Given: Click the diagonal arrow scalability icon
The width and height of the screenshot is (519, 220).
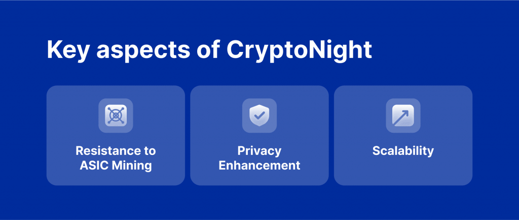Looking at the screenshot, I should click(x=403, y=116).
